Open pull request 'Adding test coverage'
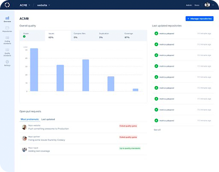The width and height of the screenshot is (219, 172). pyautogui.click(x=39, y=151)
